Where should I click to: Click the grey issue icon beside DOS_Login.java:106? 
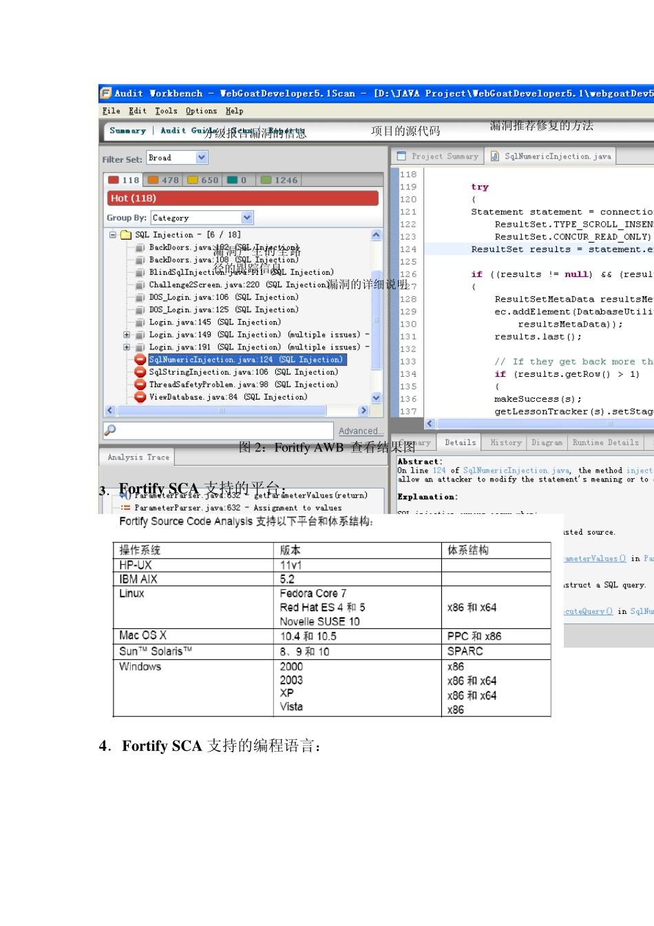pyautogui.click(x=140, y=297)
